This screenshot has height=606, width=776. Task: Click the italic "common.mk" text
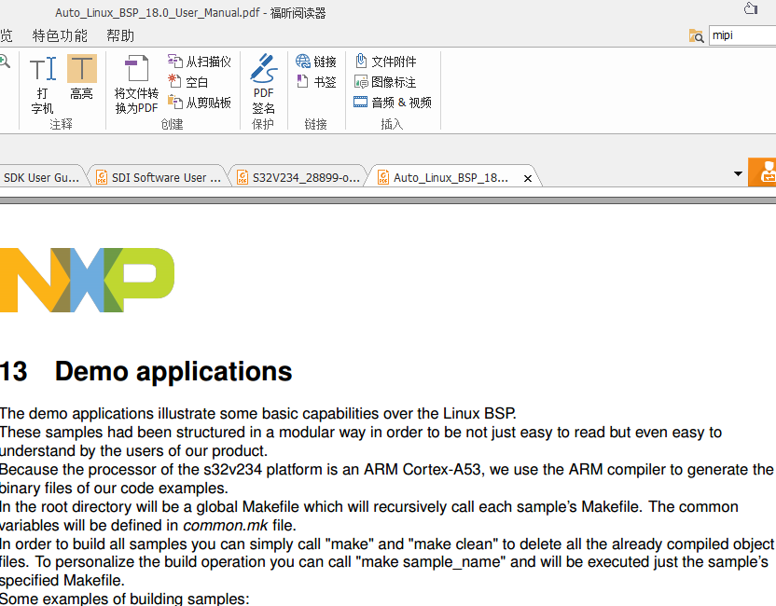point(225,525)
